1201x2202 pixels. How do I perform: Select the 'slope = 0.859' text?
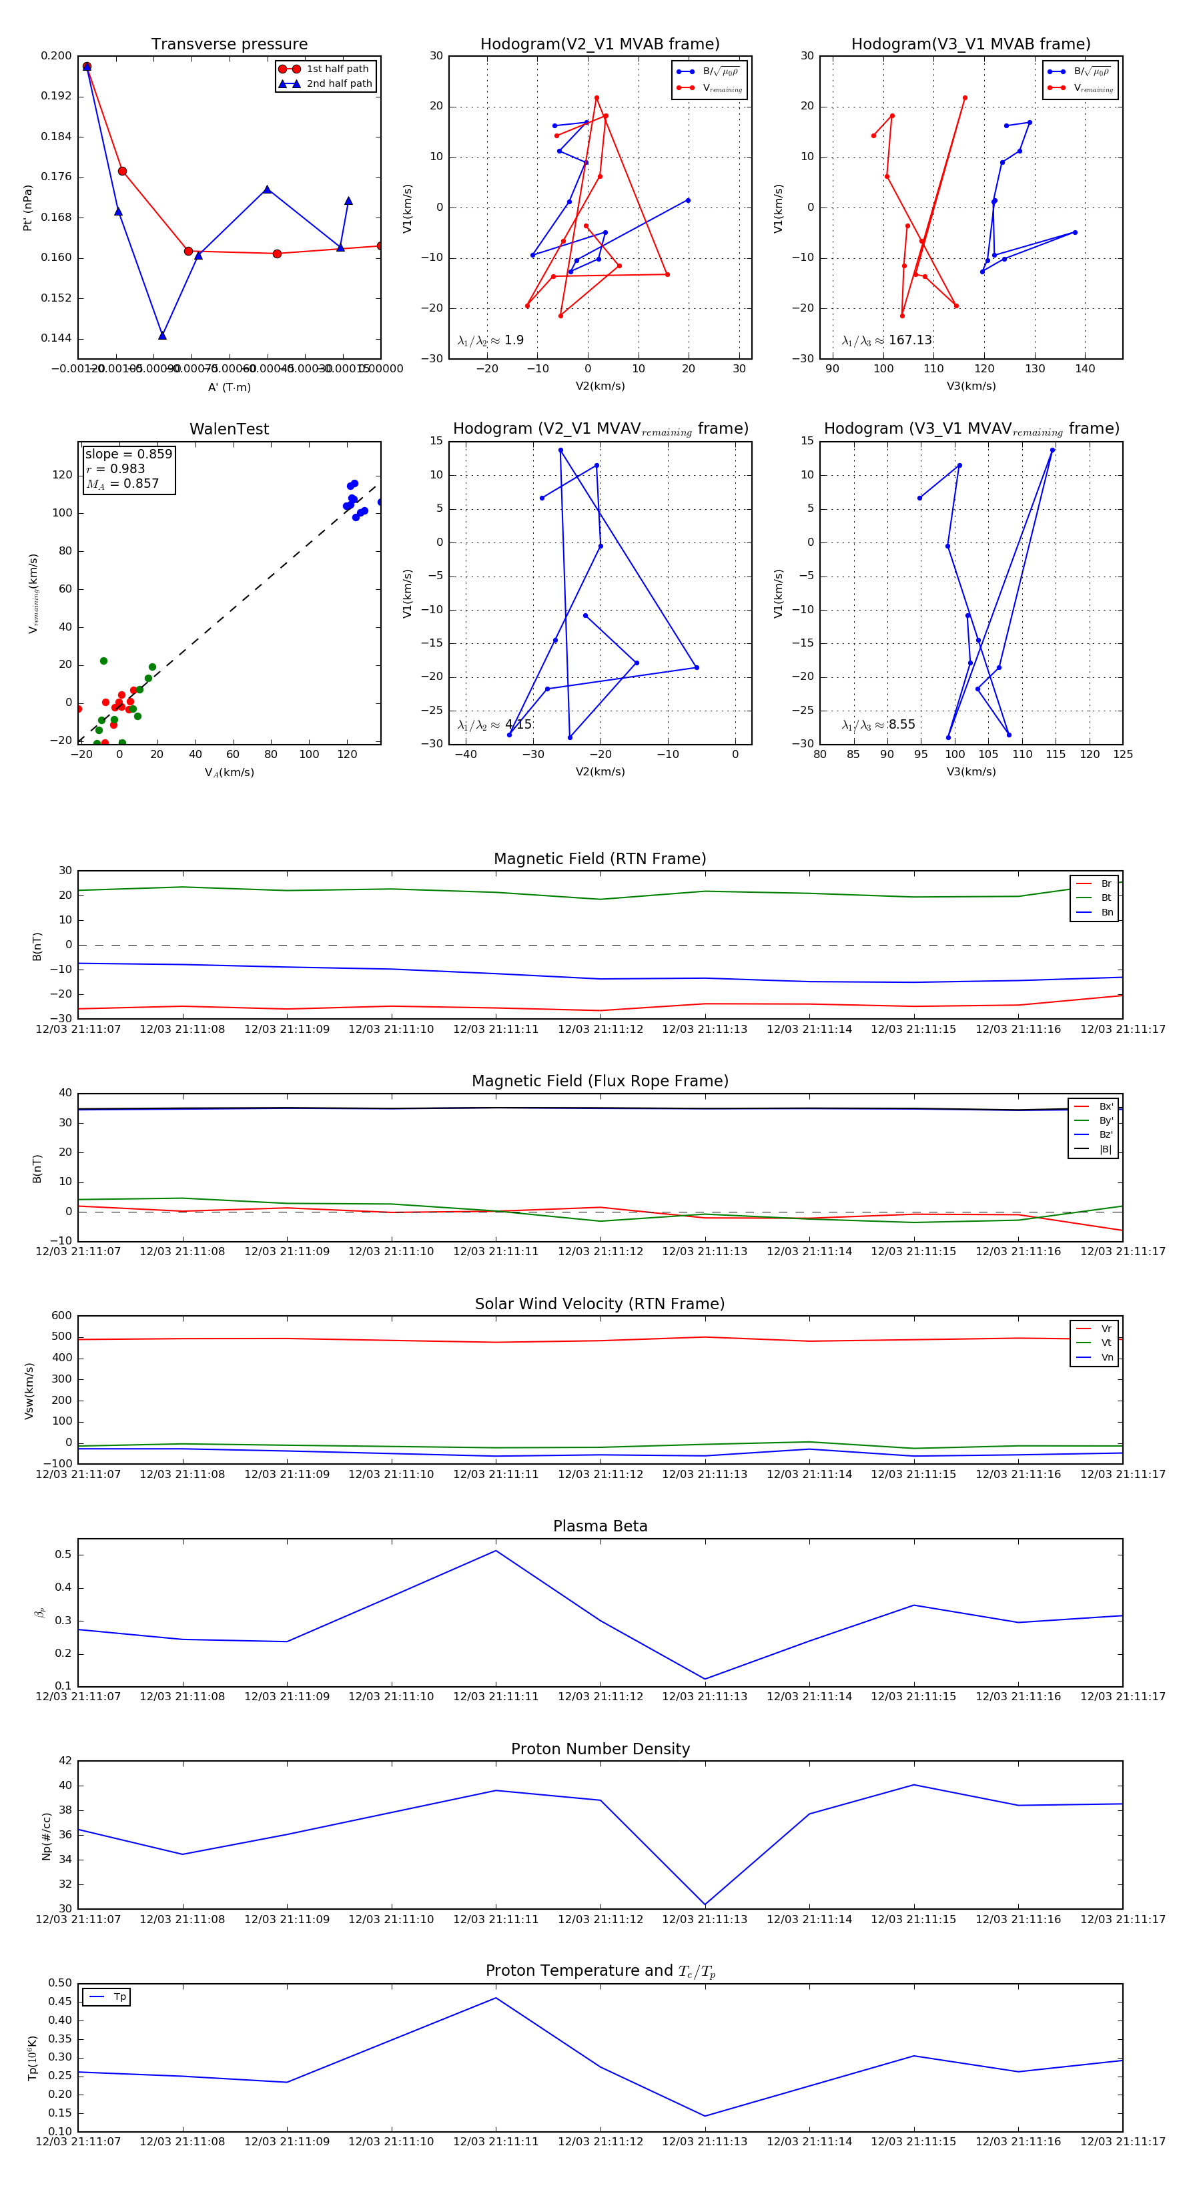point(128,454)
